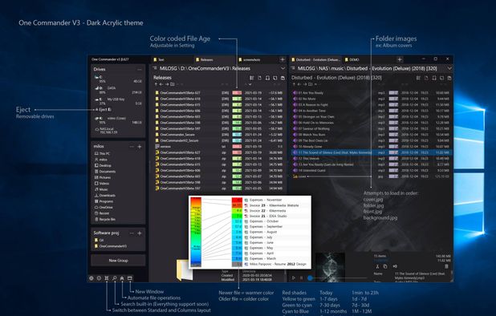The width and height of the screenshot is (496, 316).
Task: Expand path history chevron in Disturbed pane
Action: pyautogui.click(x=449, y=68)
